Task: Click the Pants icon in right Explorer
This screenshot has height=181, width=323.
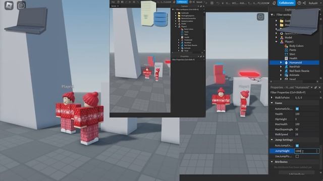Action: [286, 50]
